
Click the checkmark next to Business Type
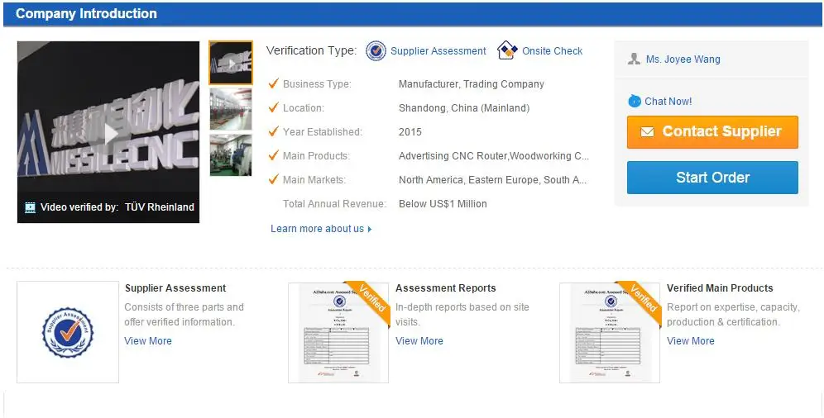click(273, 83)
